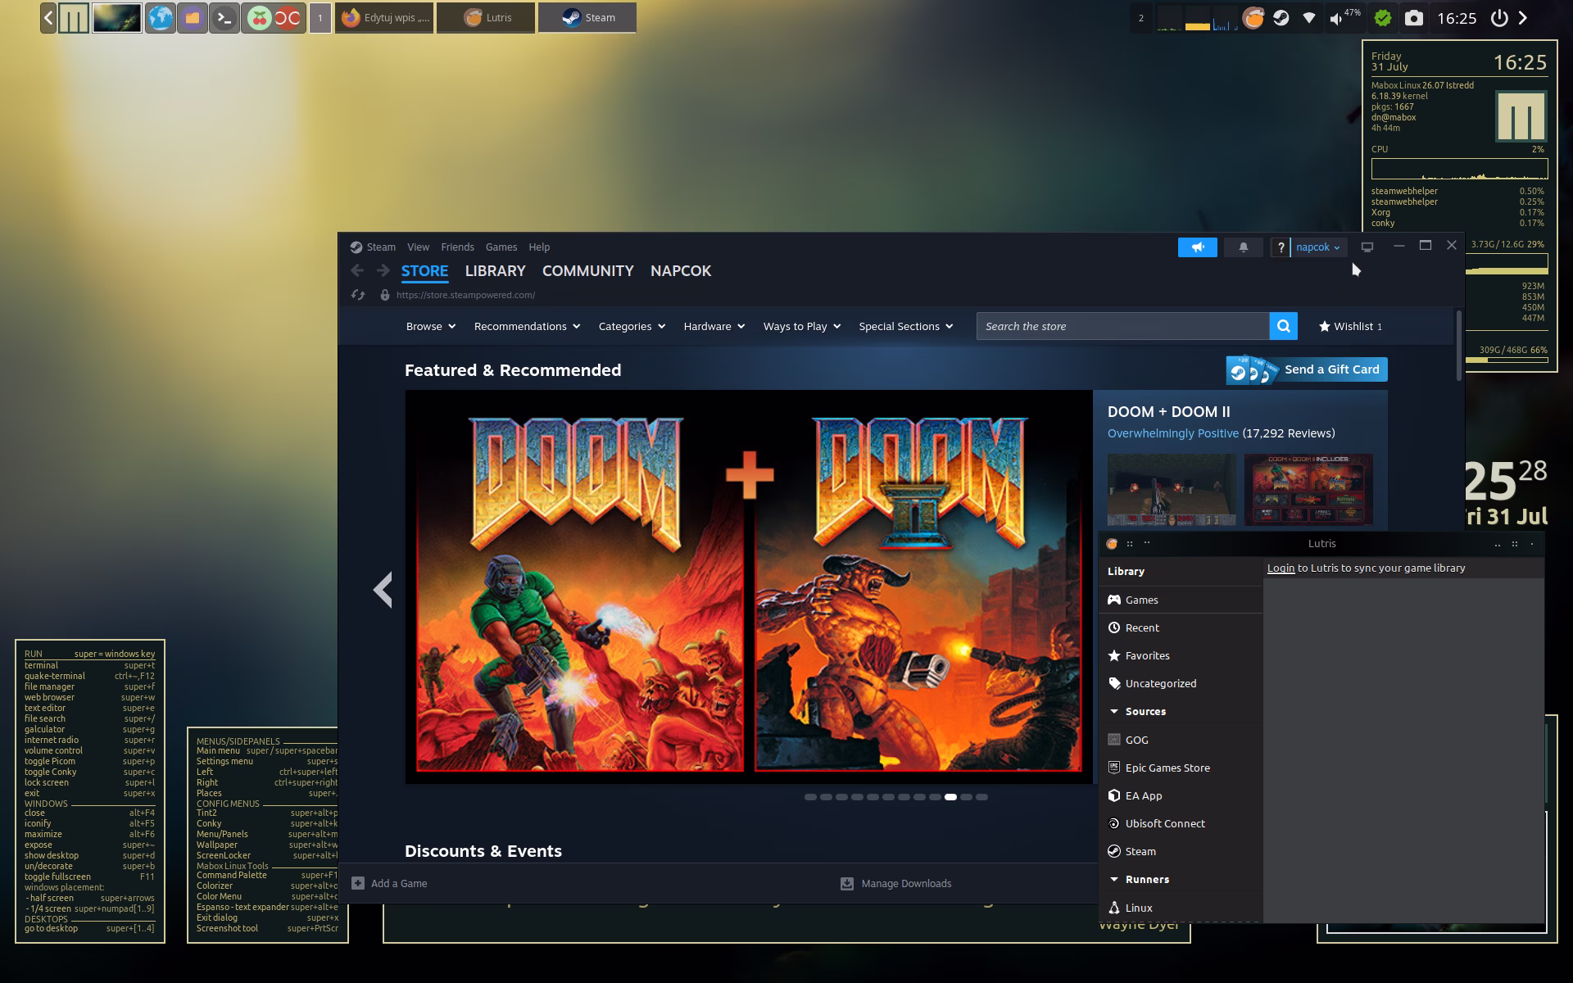Enter Big Picture mode via monitor icon
Screen dimensions: 1573x983
(x=1367, y=247)
